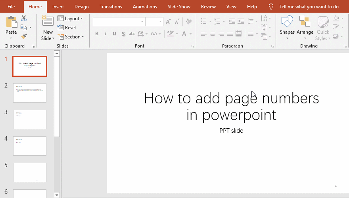Screen dimensions: 349x198
Task: Click the Decrease Font Size icon
Action: coord(177,21)
